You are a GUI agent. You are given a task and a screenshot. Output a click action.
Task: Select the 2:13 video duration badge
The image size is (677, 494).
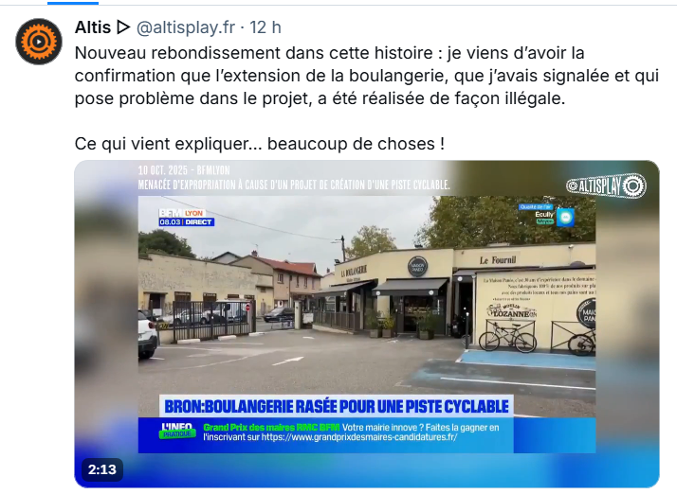coord(102,469)
